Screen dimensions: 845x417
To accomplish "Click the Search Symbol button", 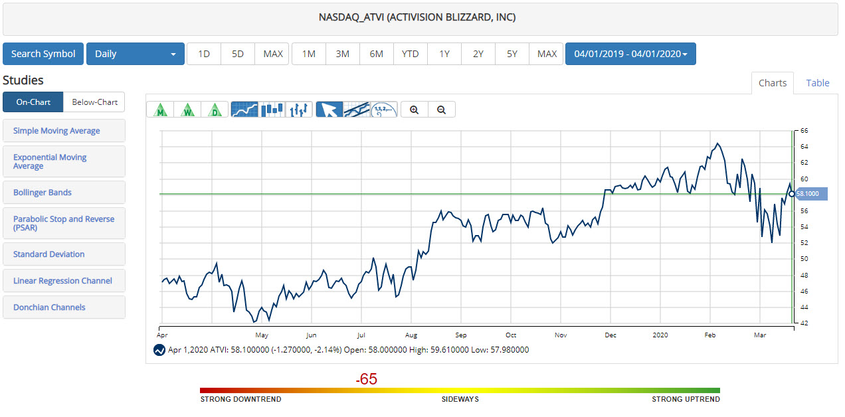I will click(x=43, y=54).
